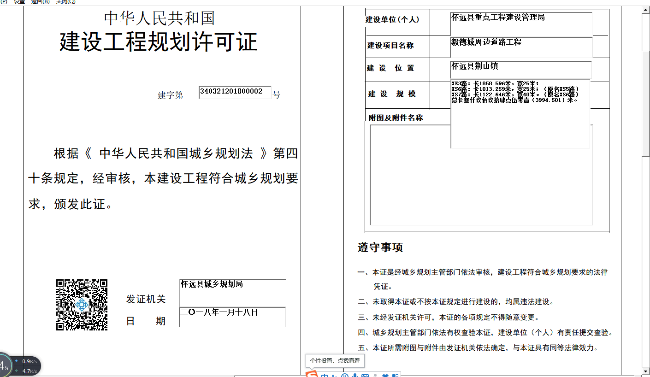Open the Sogou emoji smiley icon
650x377 pixels.
coord(345,375)
